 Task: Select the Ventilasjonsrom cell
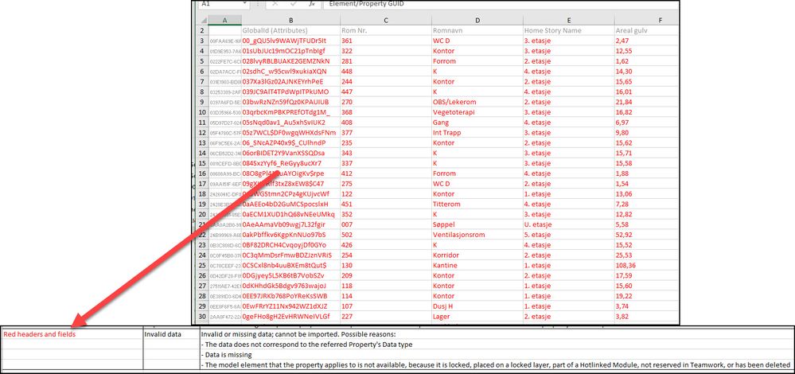pyautogui.click(x=477, y=235)
